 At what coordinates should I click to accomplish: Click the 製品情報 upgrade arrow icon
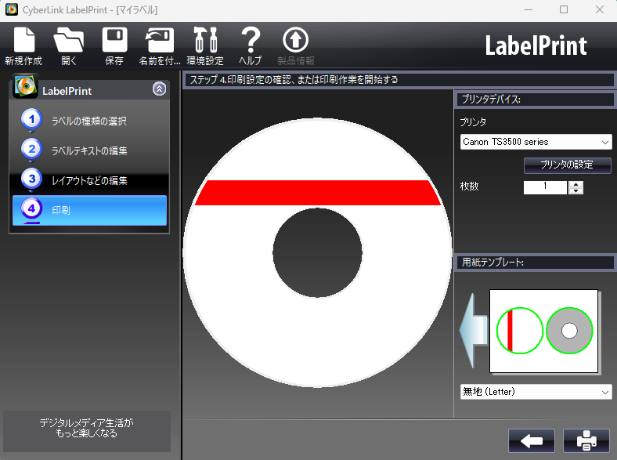click(x=295, y=40)
